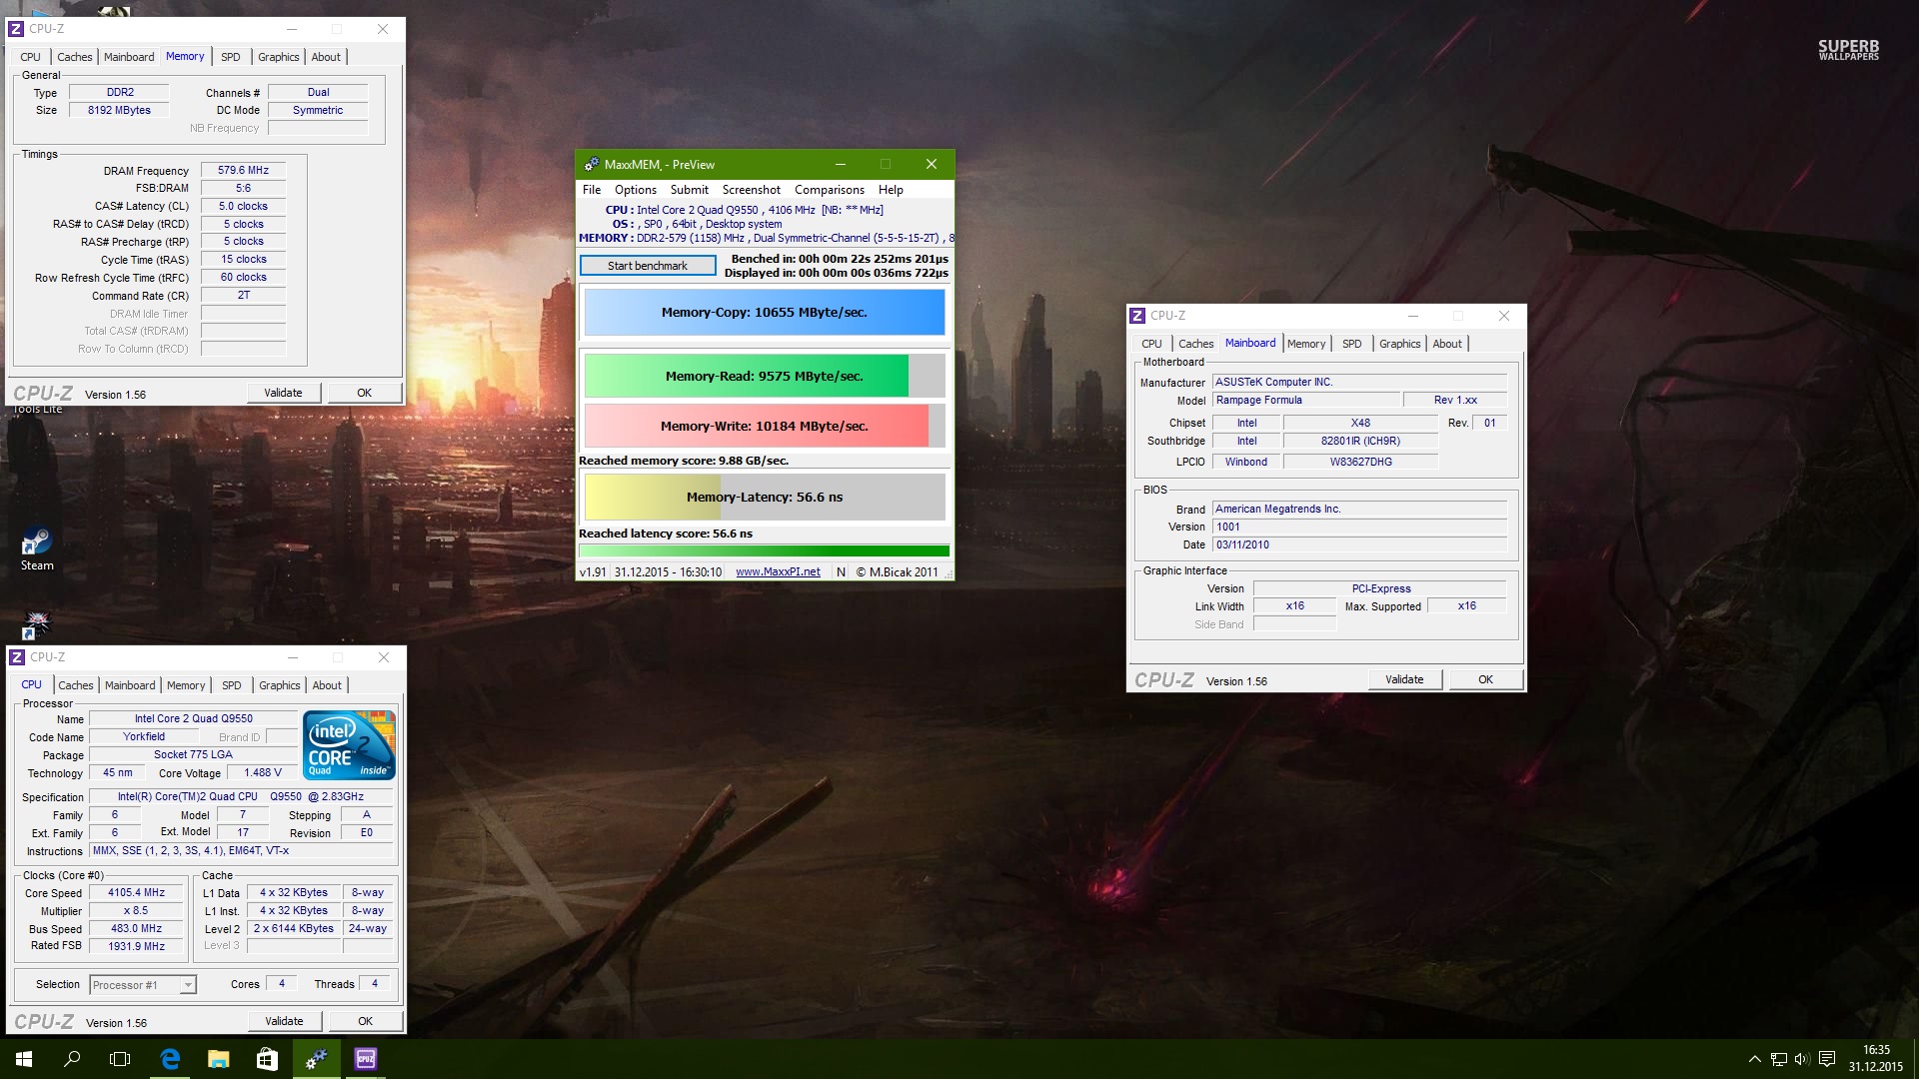The image size is (1919, 1079).
Task: Click OK in CPU-Z Memory window
Action: (365, 394)
